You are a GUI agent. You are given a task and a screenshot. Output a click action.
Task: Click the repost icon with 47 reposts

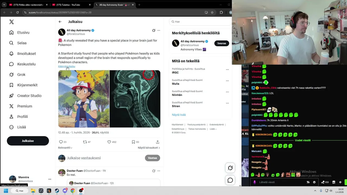(85, 142)
